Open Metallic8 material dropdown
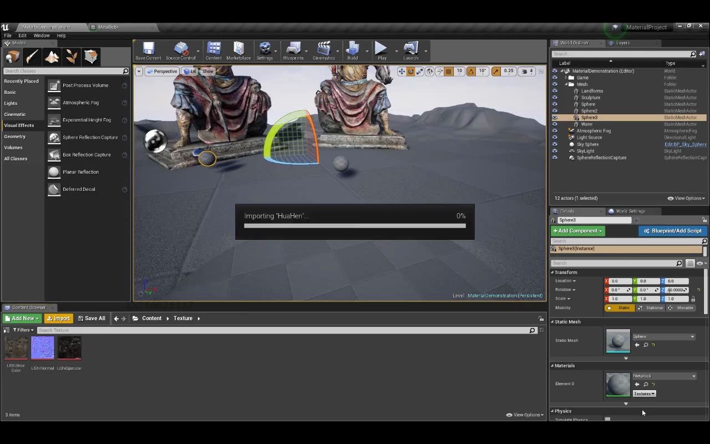The image size is (710, 444). click(664, 376)
